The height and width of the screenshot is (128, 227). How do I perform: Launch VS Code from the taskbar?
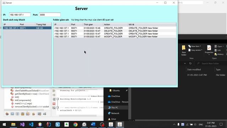click(x=31, y=124)
